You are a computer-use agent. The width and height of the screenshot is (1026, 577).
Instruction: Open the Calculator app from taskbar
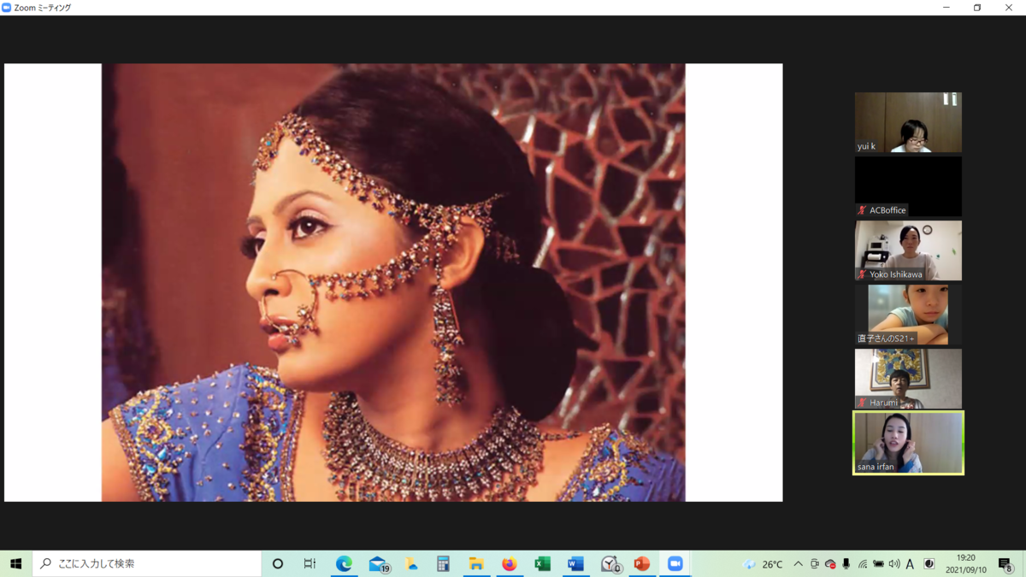tap(443, 564)
